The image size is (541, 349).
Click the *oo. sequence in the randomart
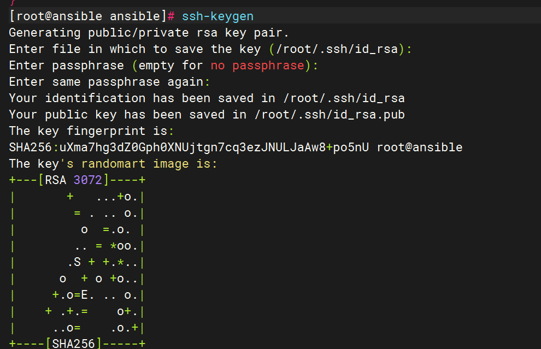coord(124,246)
